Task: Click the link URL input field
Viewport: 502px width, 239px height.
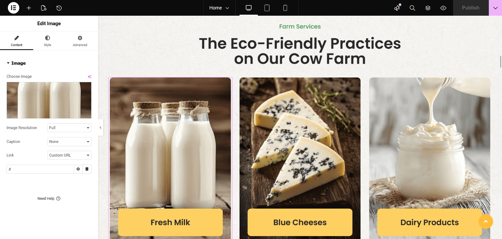Action: click(40, 169)
